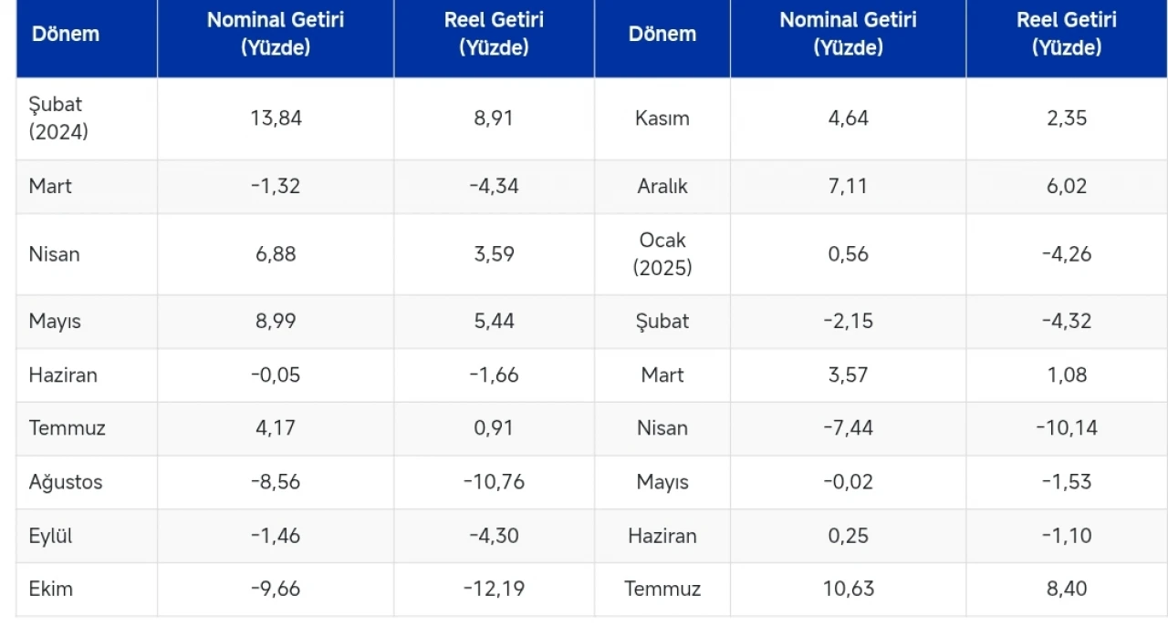This screenshot has width=1168, height=626.
Task: Select the -12,19 real return cell
Action: click(494, 589)
